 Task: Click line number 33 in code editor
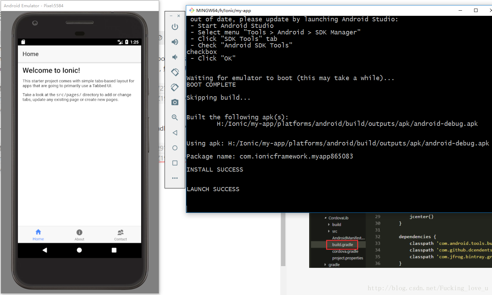coord(378,243)
